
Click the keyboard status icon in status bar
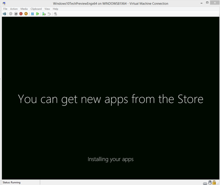(x=205, y=183)
